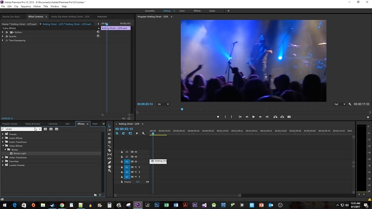
Task: Select the Pen tool
Action: pos(110,163)
